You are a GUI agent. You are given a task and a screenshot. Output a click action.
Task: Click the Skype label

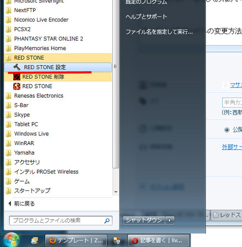pos(22,115)
